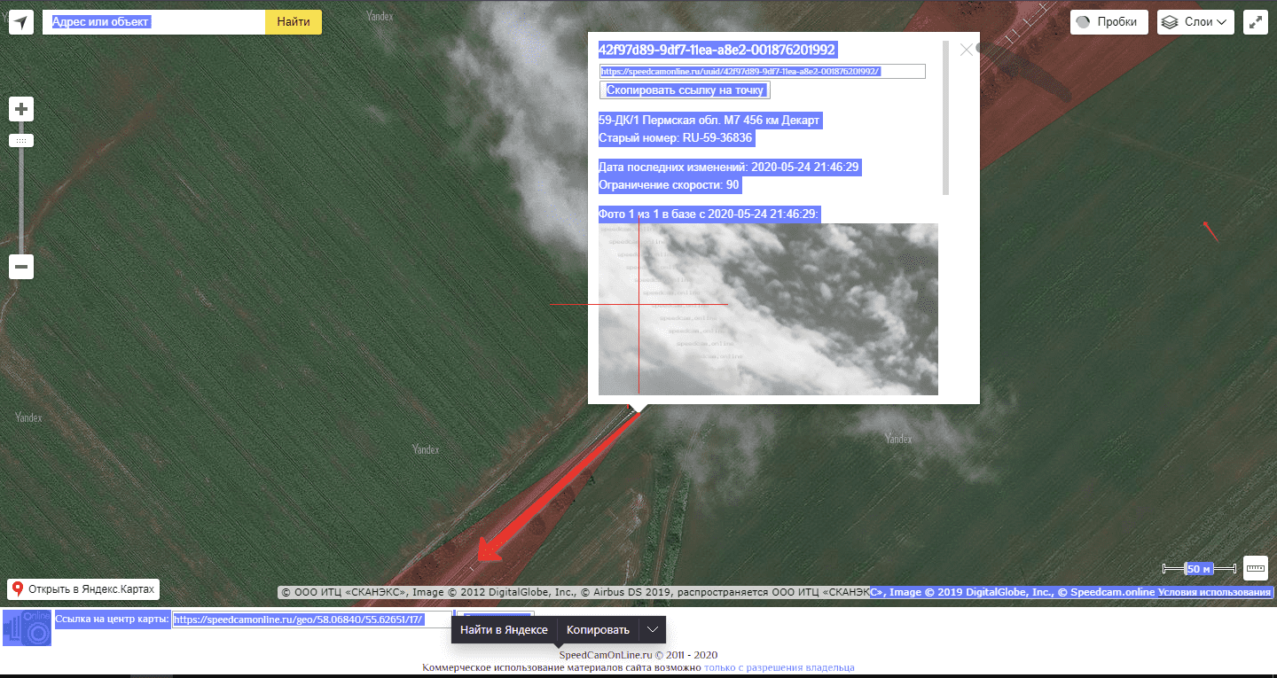This screenshot has width=1277, height=678.
Task: Toggle the 'Пробки' traffic layer
Action: click(1109, 22)
